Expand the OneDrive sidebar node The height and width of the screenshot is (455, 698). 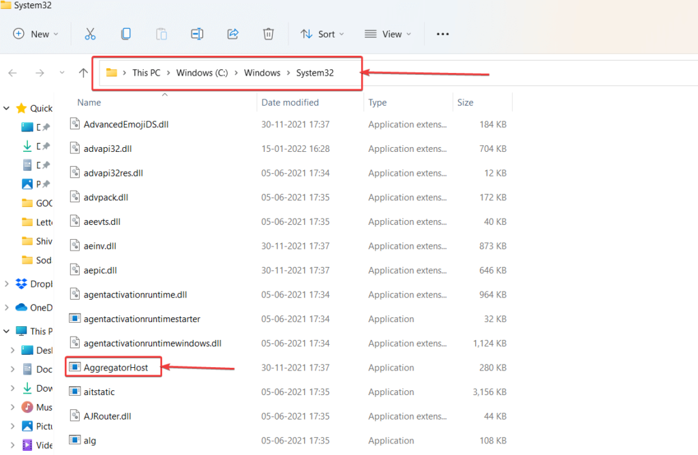(7, 307)
